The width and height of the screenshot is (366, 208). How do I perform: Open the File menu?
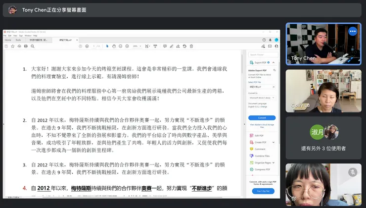pos(4,36)
